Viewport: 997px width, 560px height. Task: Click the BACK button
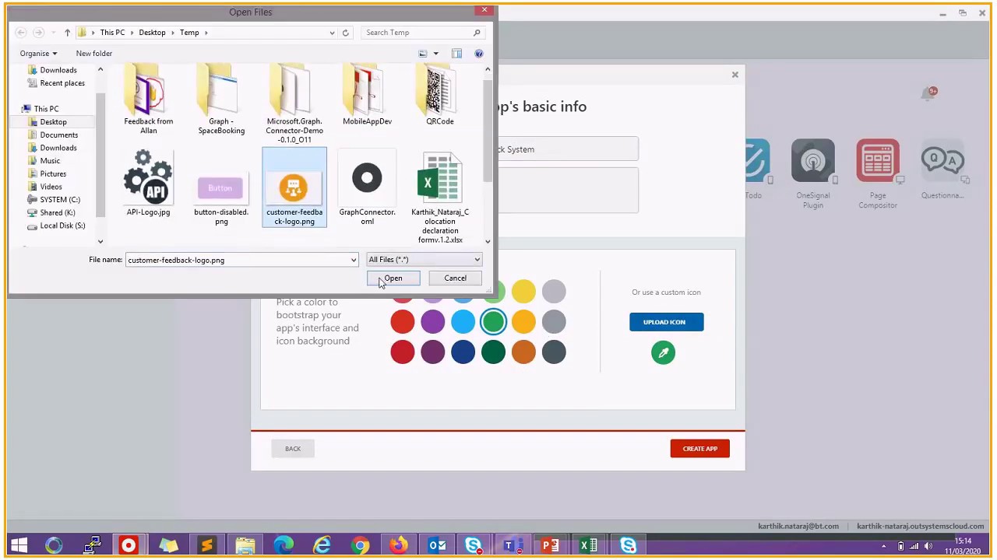[x=293, y=449]
